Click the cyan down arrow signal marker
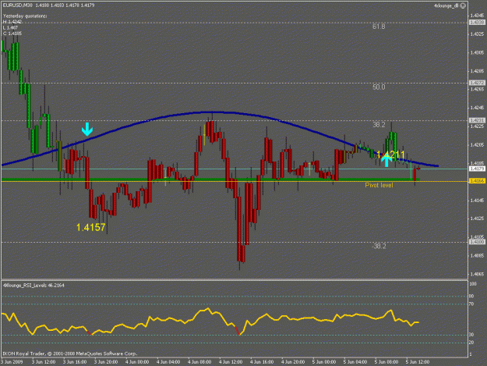This screenshot has height=366, width=487. coord(87,129)
